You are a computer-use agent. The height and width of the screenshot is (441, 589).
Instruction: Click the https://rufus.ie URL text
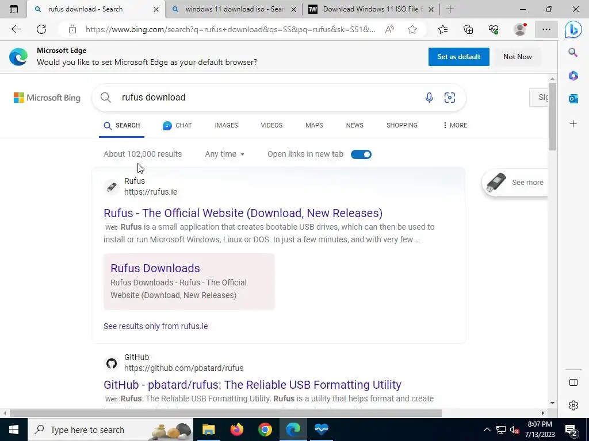(x=151, y=192)
